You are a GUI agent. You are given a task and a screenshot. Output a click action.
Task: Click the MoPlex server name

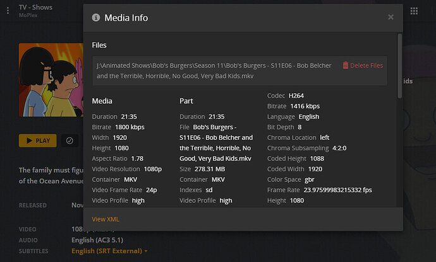click(29, 15)
